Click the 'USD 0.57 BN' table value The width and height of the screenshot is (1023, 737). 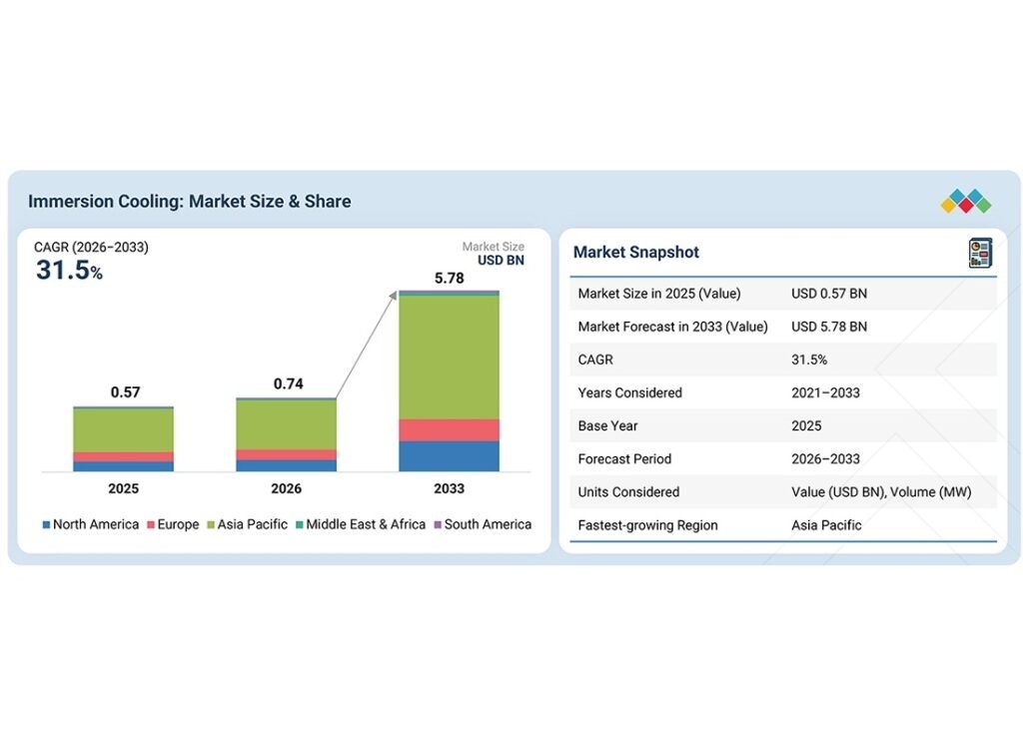tap(829, 294)
